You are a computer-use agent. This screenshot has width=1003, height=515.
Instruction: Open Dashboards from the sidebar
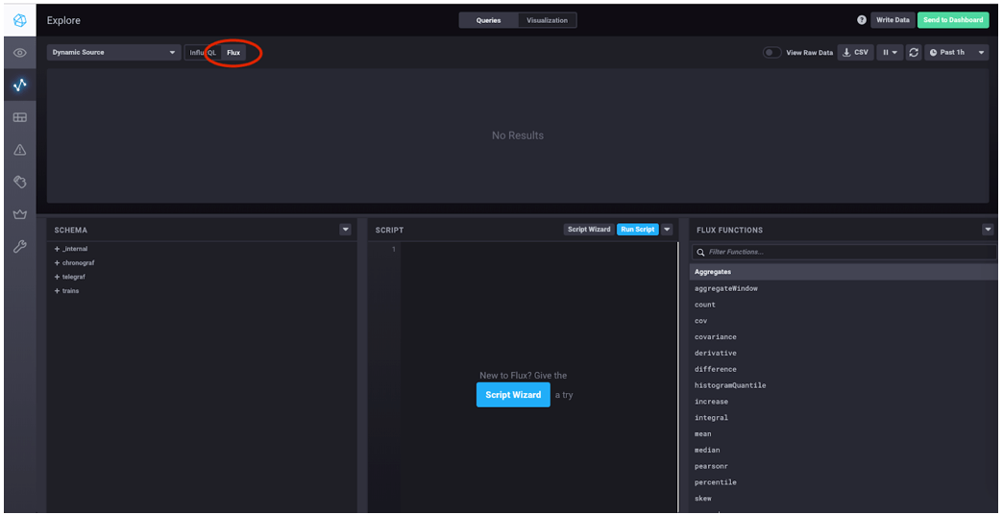point(19,117)
